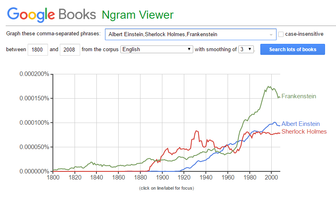
Task: Select the Albert Einstein line label
Action: 301,124
